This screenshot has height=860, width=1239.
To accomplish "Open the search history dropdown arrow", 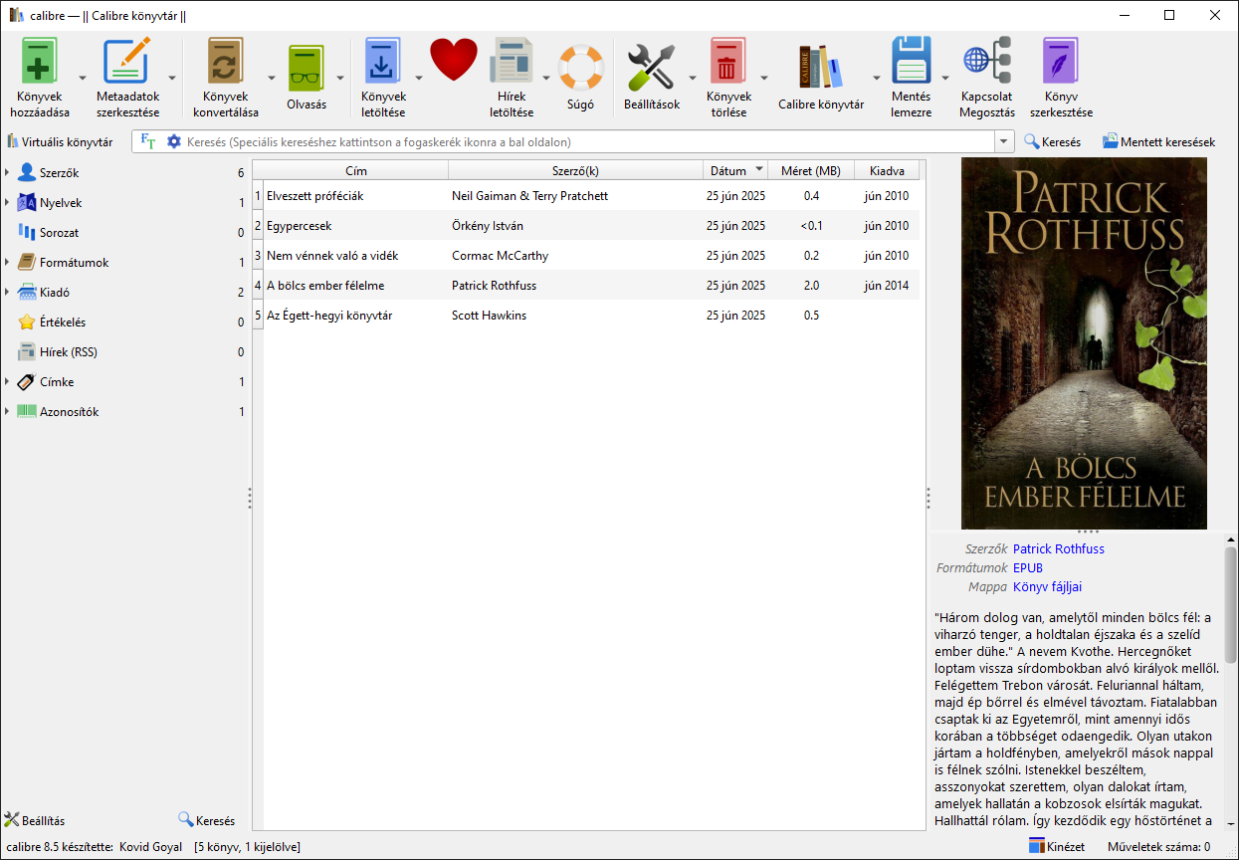I will (x=1002, y=142).
